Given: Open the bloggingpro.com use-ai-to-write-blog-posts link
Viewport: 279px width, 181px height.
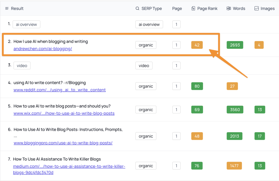Looking at the screenshot, I should pyautogui.click(x=63, y=143).
